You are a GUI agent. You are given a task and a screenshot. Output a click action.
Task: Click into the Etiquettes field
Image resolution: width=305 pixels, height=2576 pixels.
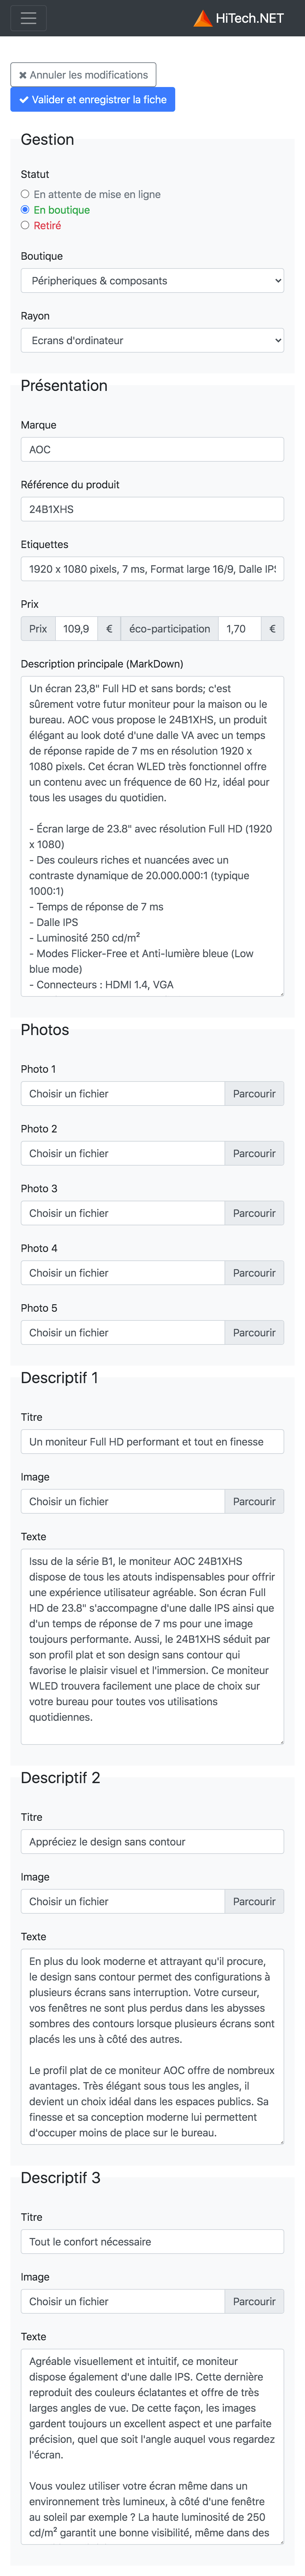152,569
